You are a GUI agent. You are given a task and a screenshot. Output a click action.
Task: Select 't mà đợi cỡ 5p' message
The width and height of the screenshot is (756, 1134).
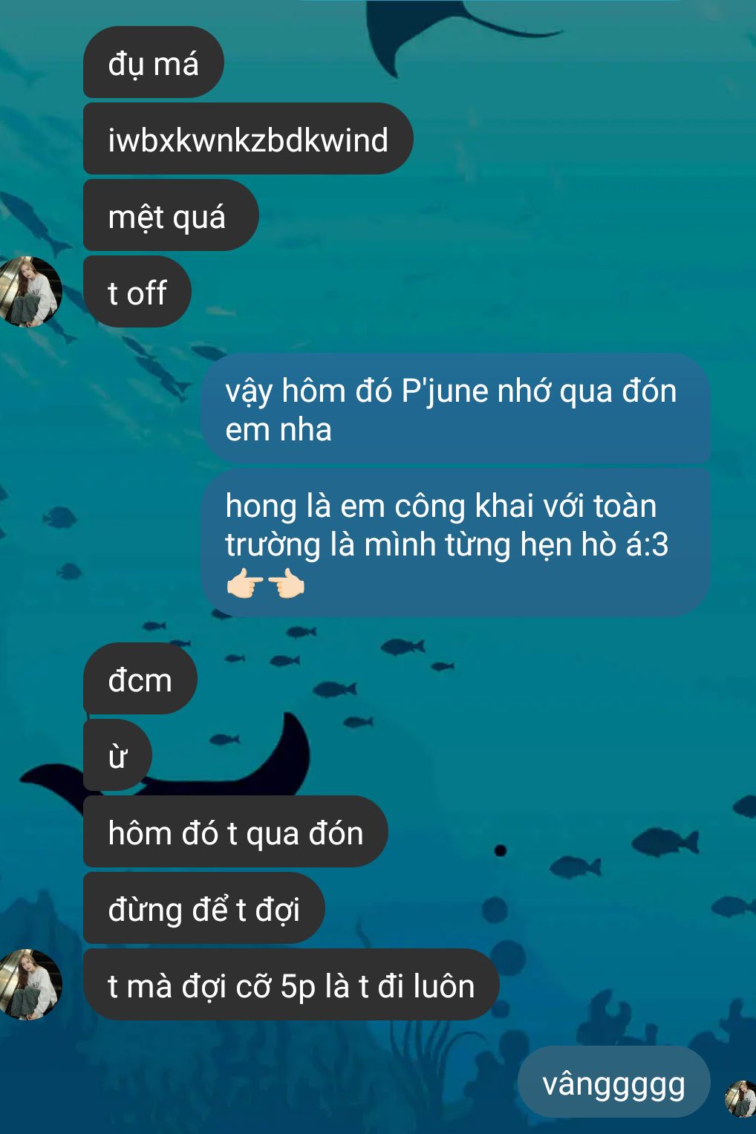point(291,985)
